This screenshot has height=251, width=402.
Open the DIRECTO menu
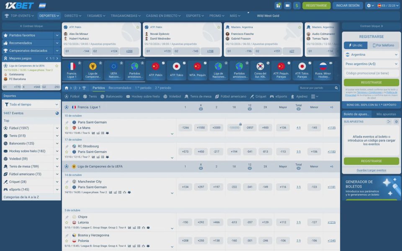73,15
